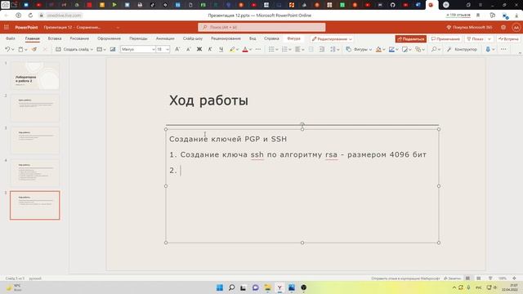Open the slide layout icon
523x294 pixels.
[x=100, y=49]
